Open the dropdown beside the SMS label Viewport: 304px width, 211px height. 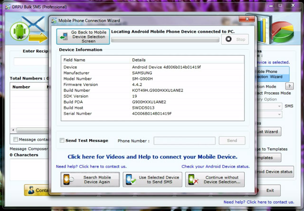[x=279, y=106]
